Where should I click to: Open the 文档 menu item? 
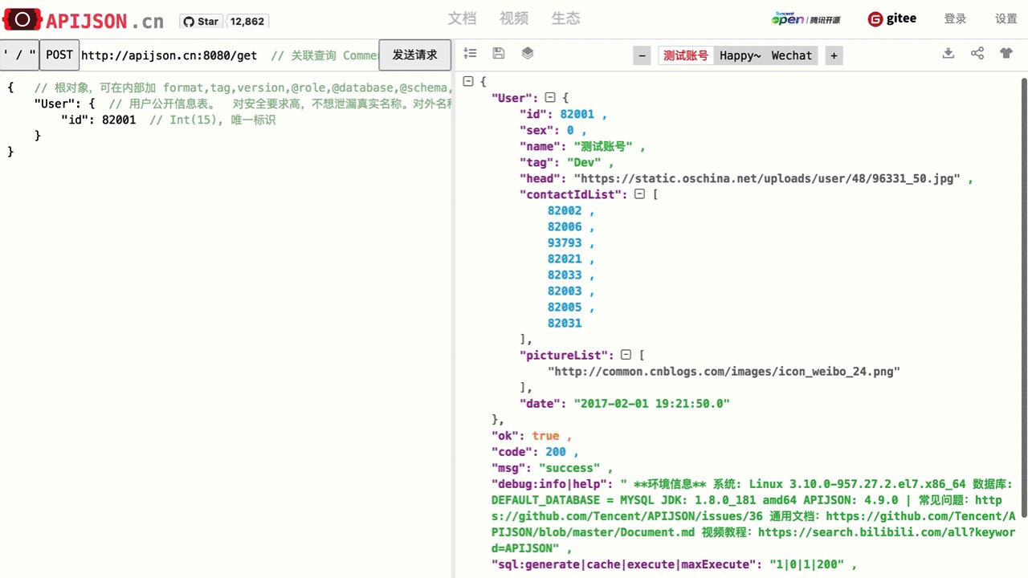[462, 18]
